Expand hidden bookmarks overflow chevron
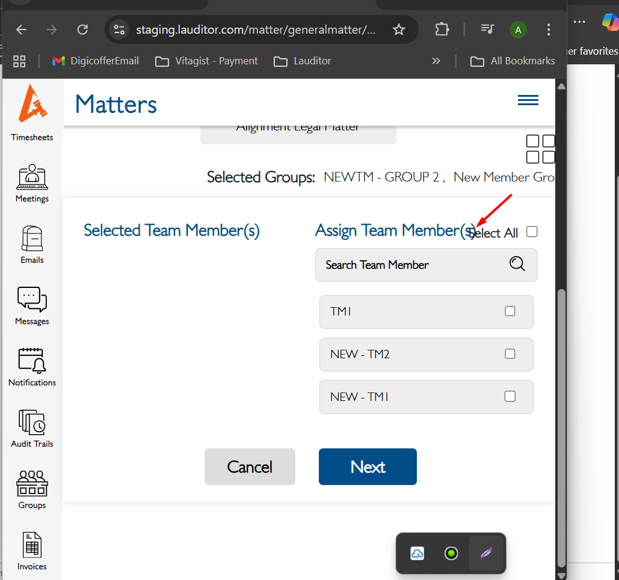619x580 pixels. point(436,61)
